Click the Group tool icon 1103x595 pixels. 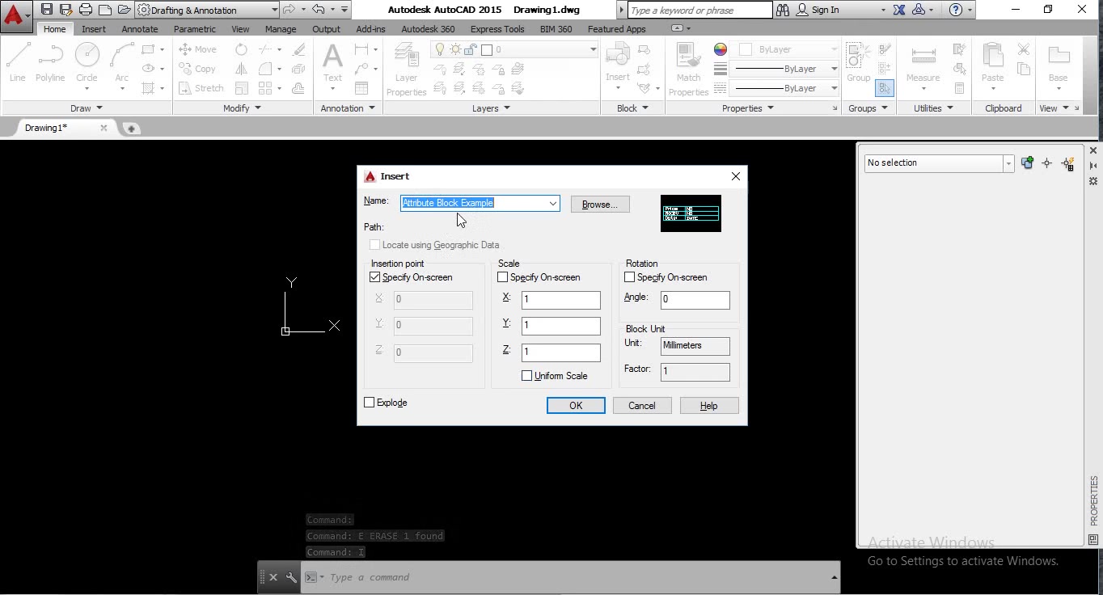pos(858,63)
